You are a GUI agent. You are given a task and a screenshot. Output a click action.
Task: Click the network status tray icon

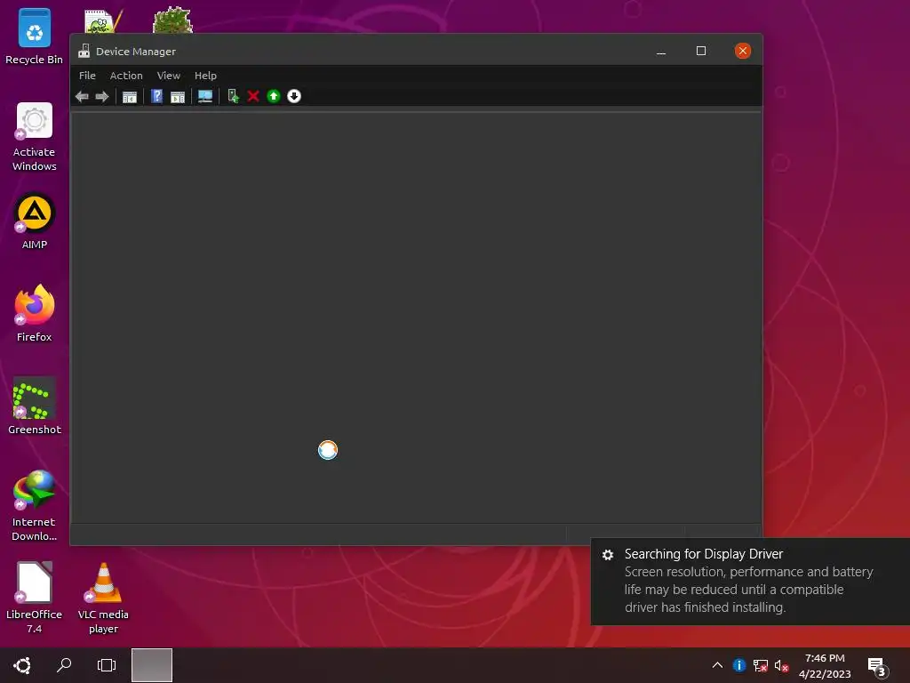761,665
